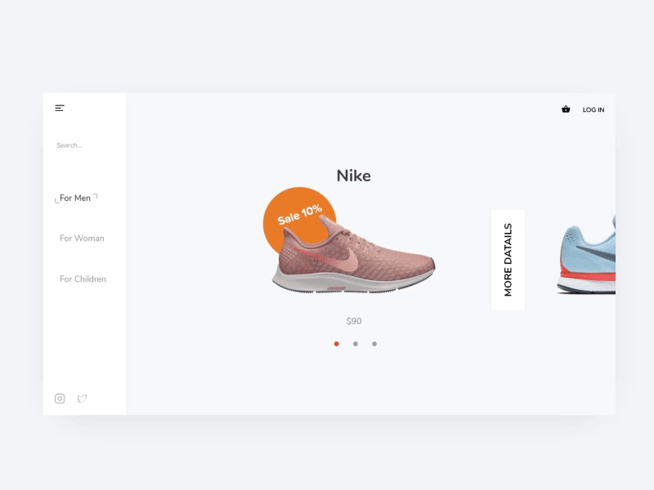This screenshot has height=490, width=654.
Task: Click the MORE DATAILS vertical button
Action: pos(508,260)
